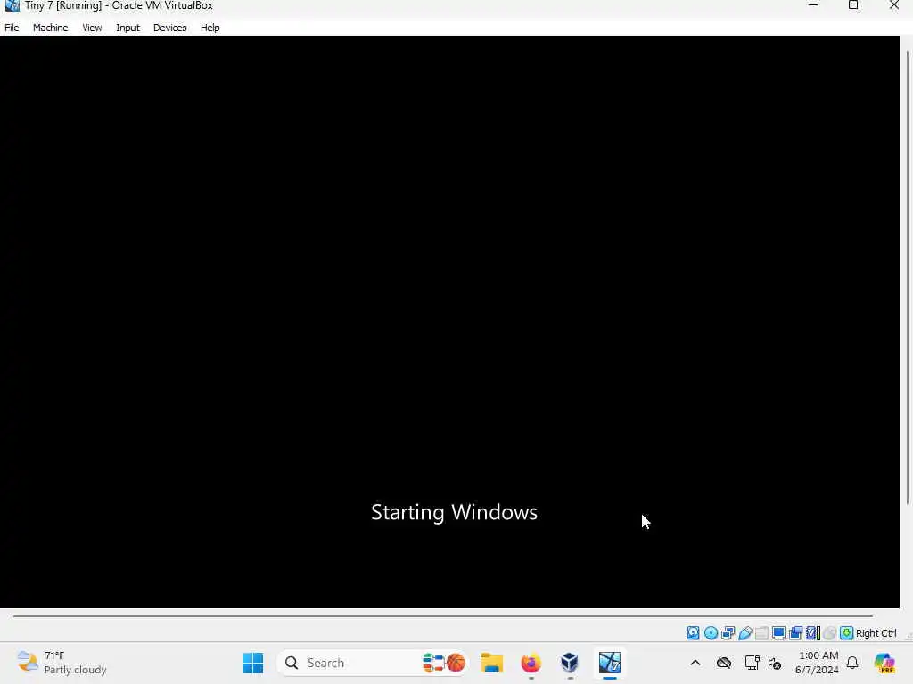Click the hard disk activity status icon
913x684 pixels.
click(x=693, y=633)
